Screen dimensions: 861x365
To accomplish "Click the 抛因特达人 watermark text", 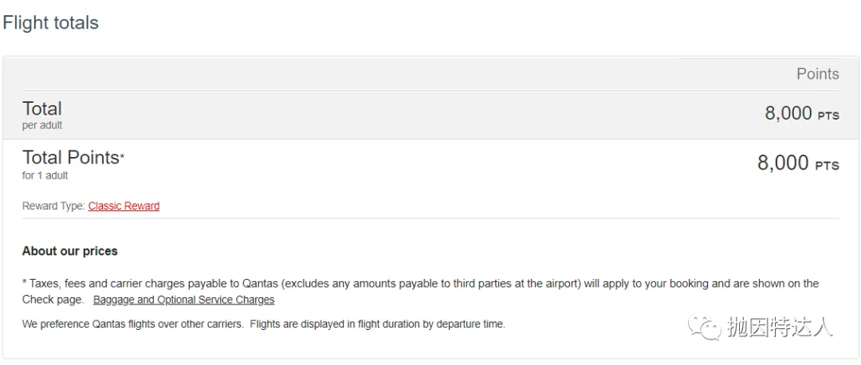I will [x=780, y=326].
